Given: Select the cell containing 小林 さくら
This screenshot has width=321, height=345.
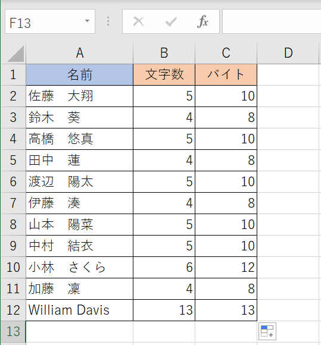Looking at the screenshot, I should 80,267.
